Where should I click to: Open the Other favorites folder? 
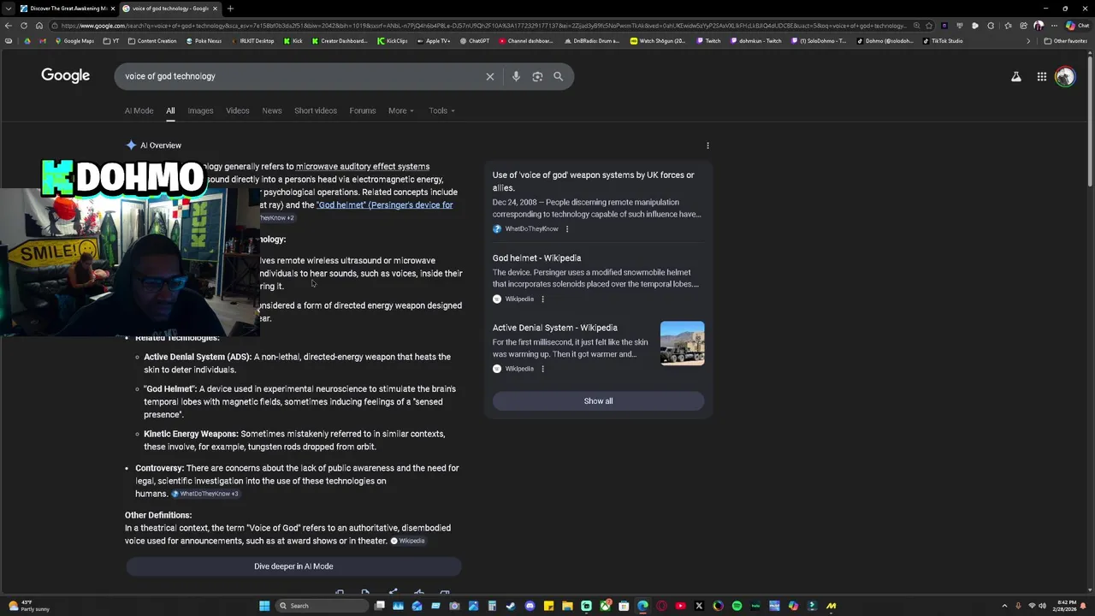pos(1066,41)
